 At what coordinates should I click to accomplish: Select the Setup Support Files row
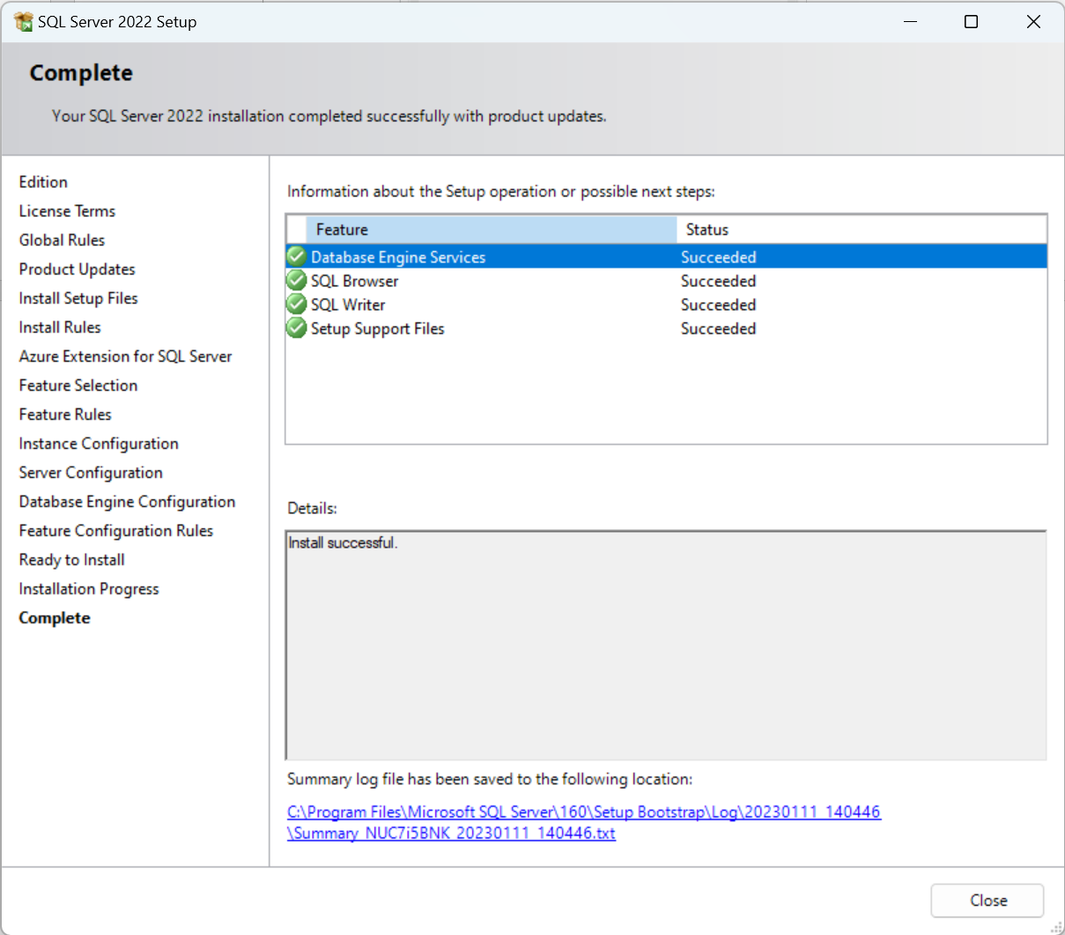(667, 328)
